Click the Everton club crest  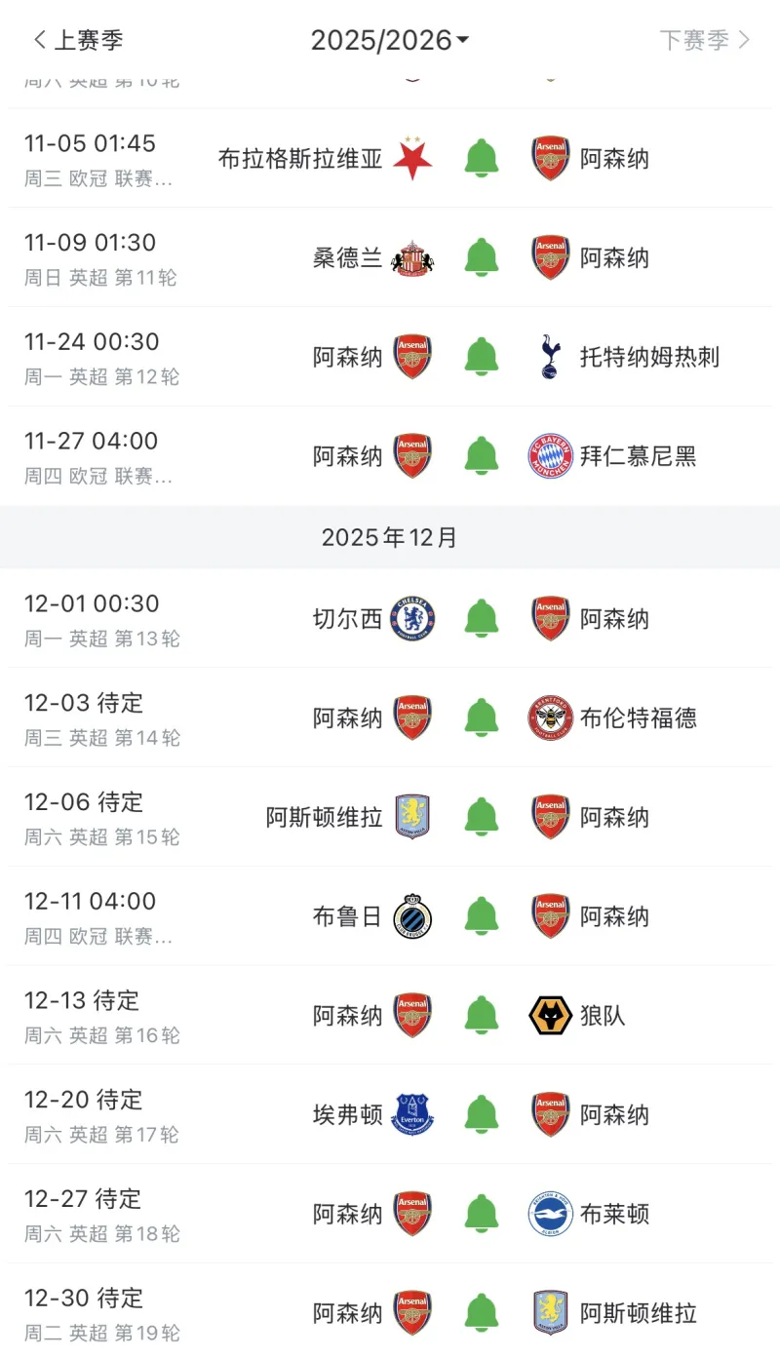[412, 1115]
